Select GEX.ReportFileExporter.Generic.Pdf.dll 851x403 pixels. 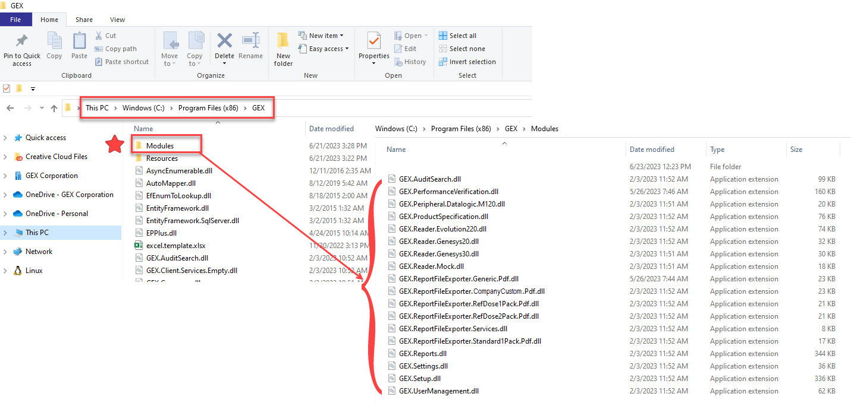coord(459,279)
